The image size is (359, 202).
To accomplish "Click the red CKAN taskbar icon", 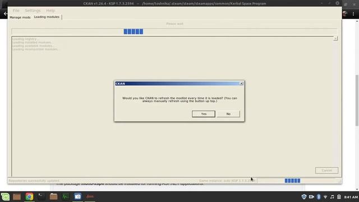I will (90, 197).
